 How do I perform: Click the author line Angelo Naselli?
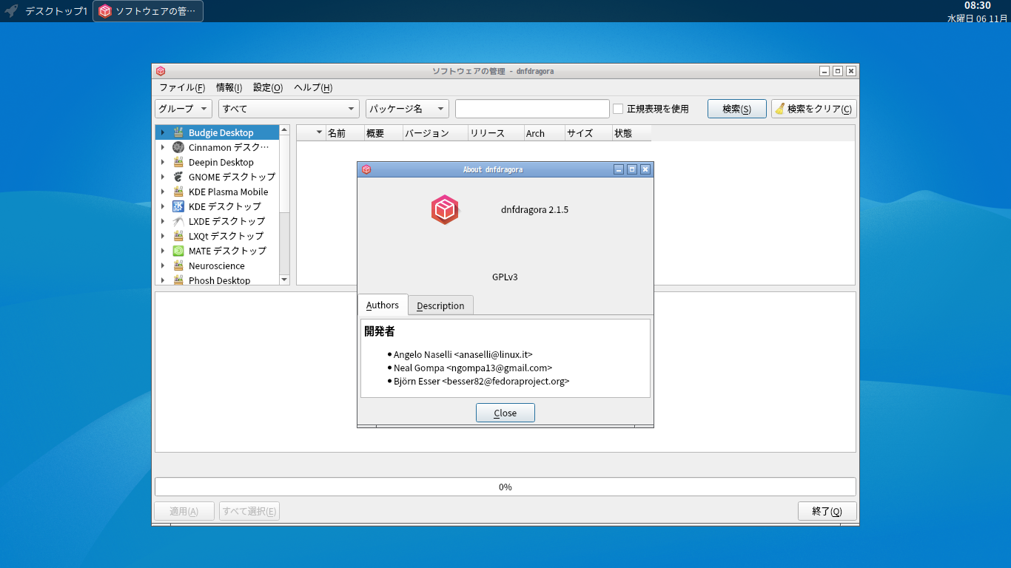(463, 354)
